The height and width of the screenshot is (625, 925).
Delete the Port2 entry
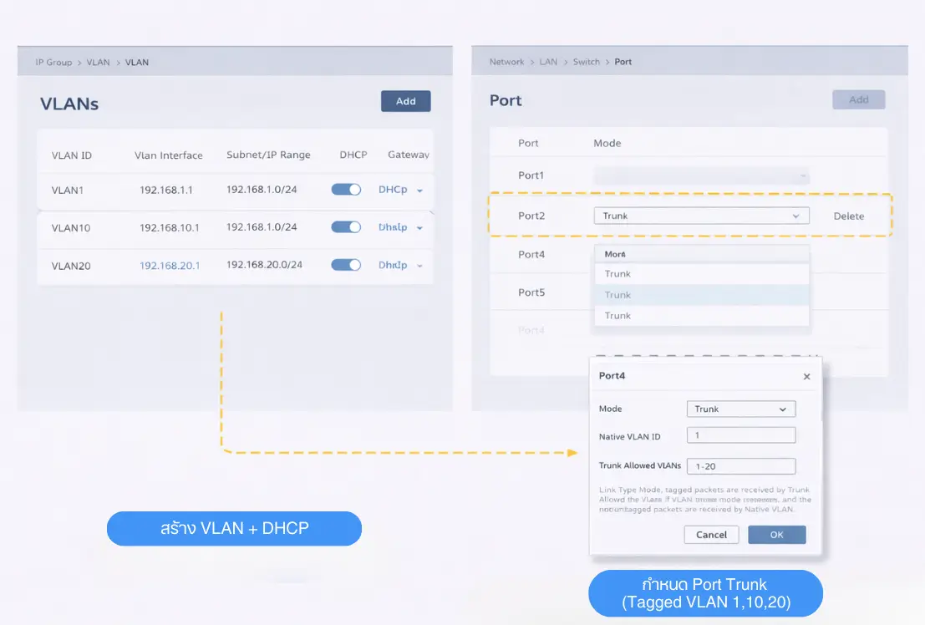[x=848, y=216]
